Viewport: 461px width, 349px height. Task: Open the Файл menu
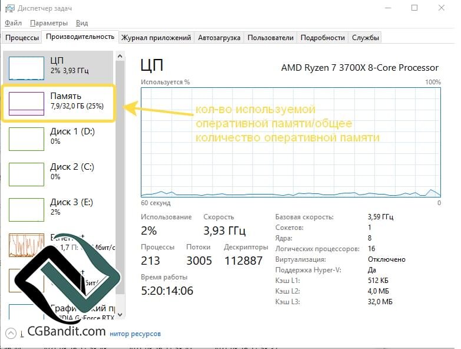(13, 23)
